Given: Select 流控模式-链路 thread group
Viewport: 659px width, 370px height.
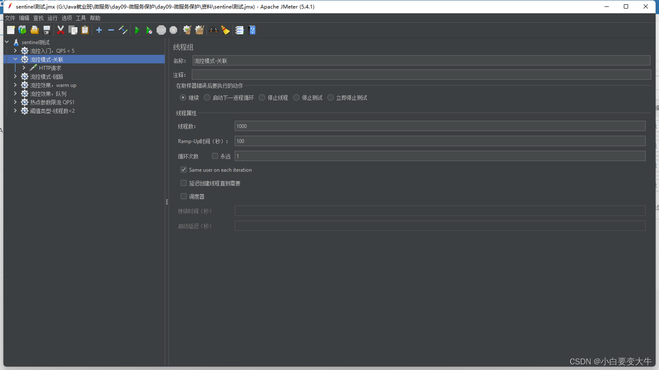Looking at the screenshot, I should [x=46, y=77].
